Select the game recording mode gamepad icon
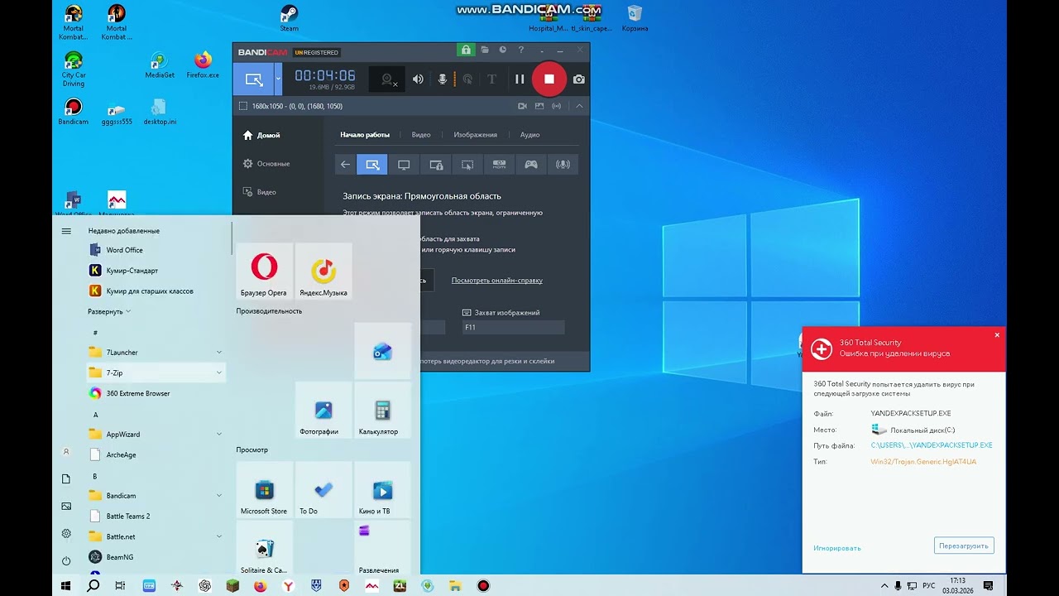The height and width of the screenshot is (596, 1059). click(531, 165)
